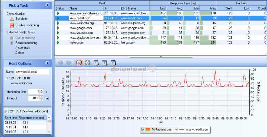This screenshot has width=267, height=137.
Task: Switch chart to 1-day calendar view
Action: coord(96,63)
